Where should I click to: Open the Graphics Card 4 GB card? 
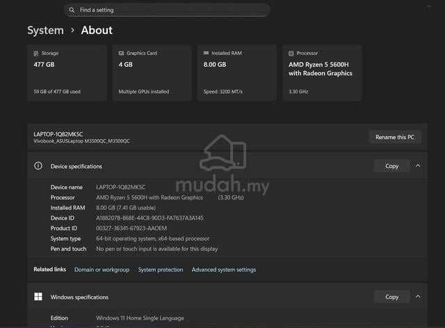(152, 73)
